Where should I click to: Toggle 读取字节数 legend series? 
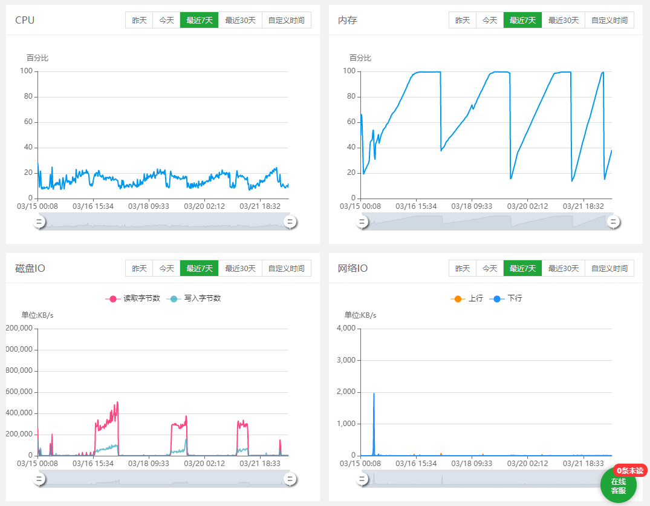(132, 298)
